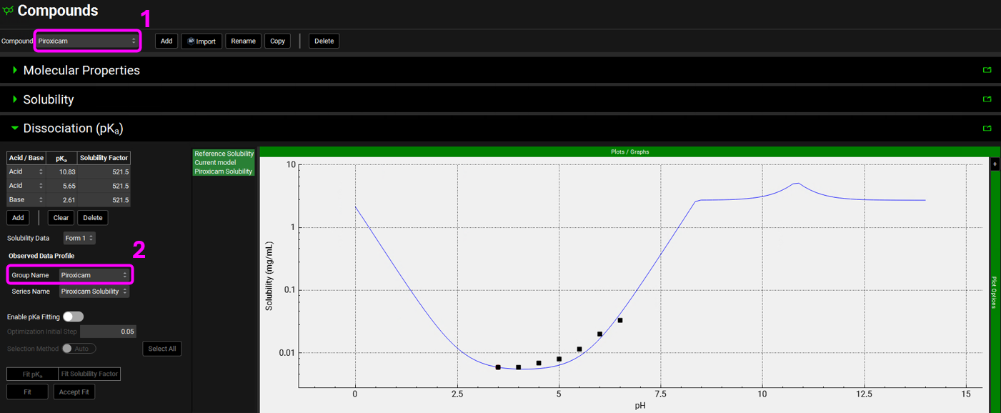Enable the pKa Fitting toggle
The width and height of the screenshot is (1001, 413).
click(x=73, y=317)
